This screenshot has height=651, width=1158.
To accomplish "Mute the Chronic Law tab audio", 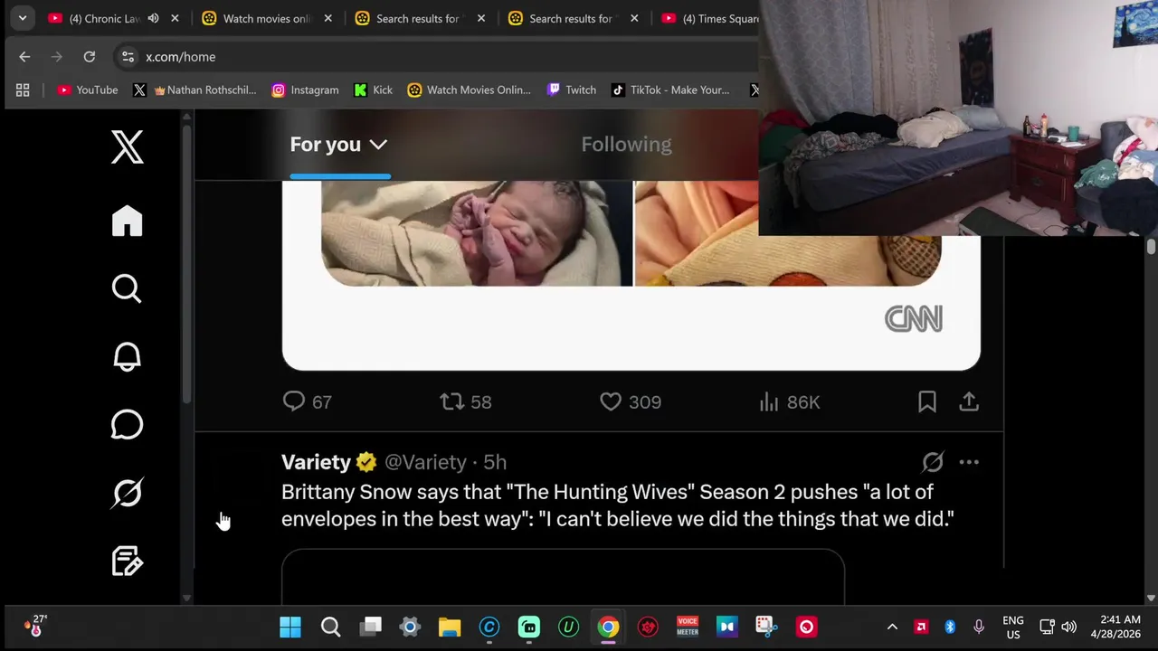I will [153, 18].
